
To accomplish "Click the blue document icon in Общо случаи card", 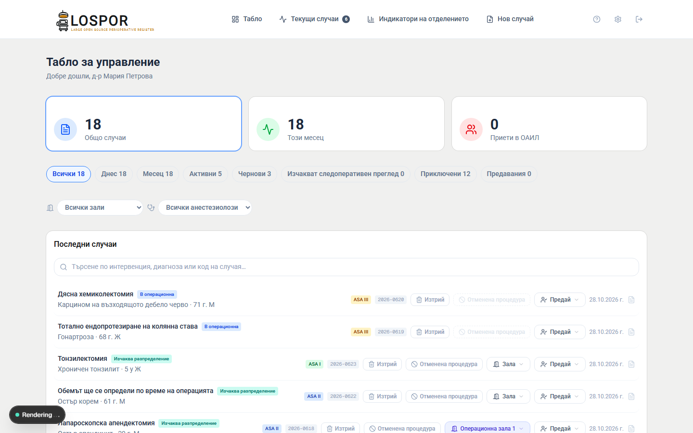I will (65, 129).
